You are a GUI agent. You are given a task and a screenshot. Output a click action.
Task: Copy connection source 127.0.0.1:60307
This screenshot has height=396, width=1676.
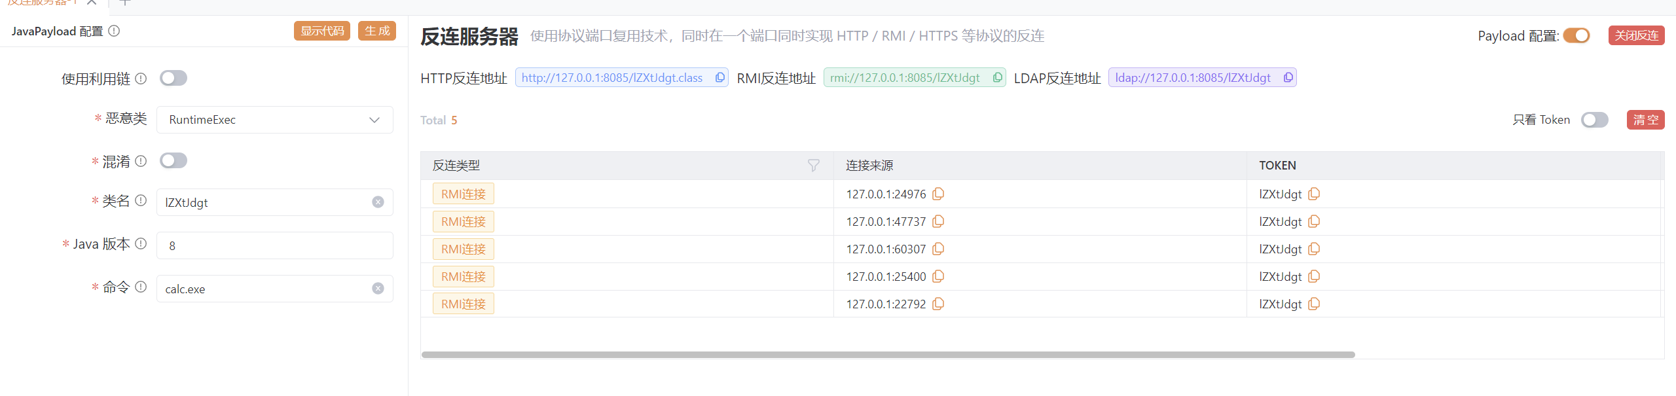[x=938, y=249]
